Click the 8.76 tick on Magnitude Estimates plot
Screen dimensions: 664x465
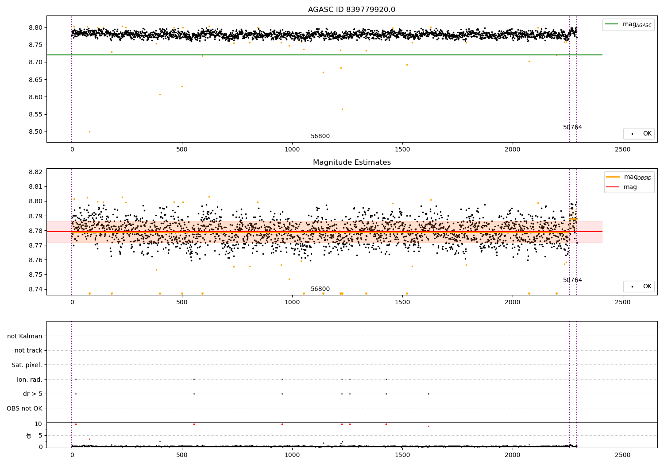click(x=35, y=260)
